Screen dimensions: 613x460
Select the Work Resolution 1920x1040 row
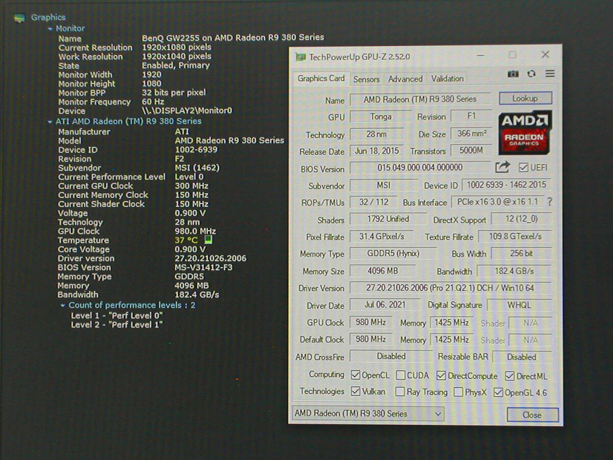coord(134,57)
